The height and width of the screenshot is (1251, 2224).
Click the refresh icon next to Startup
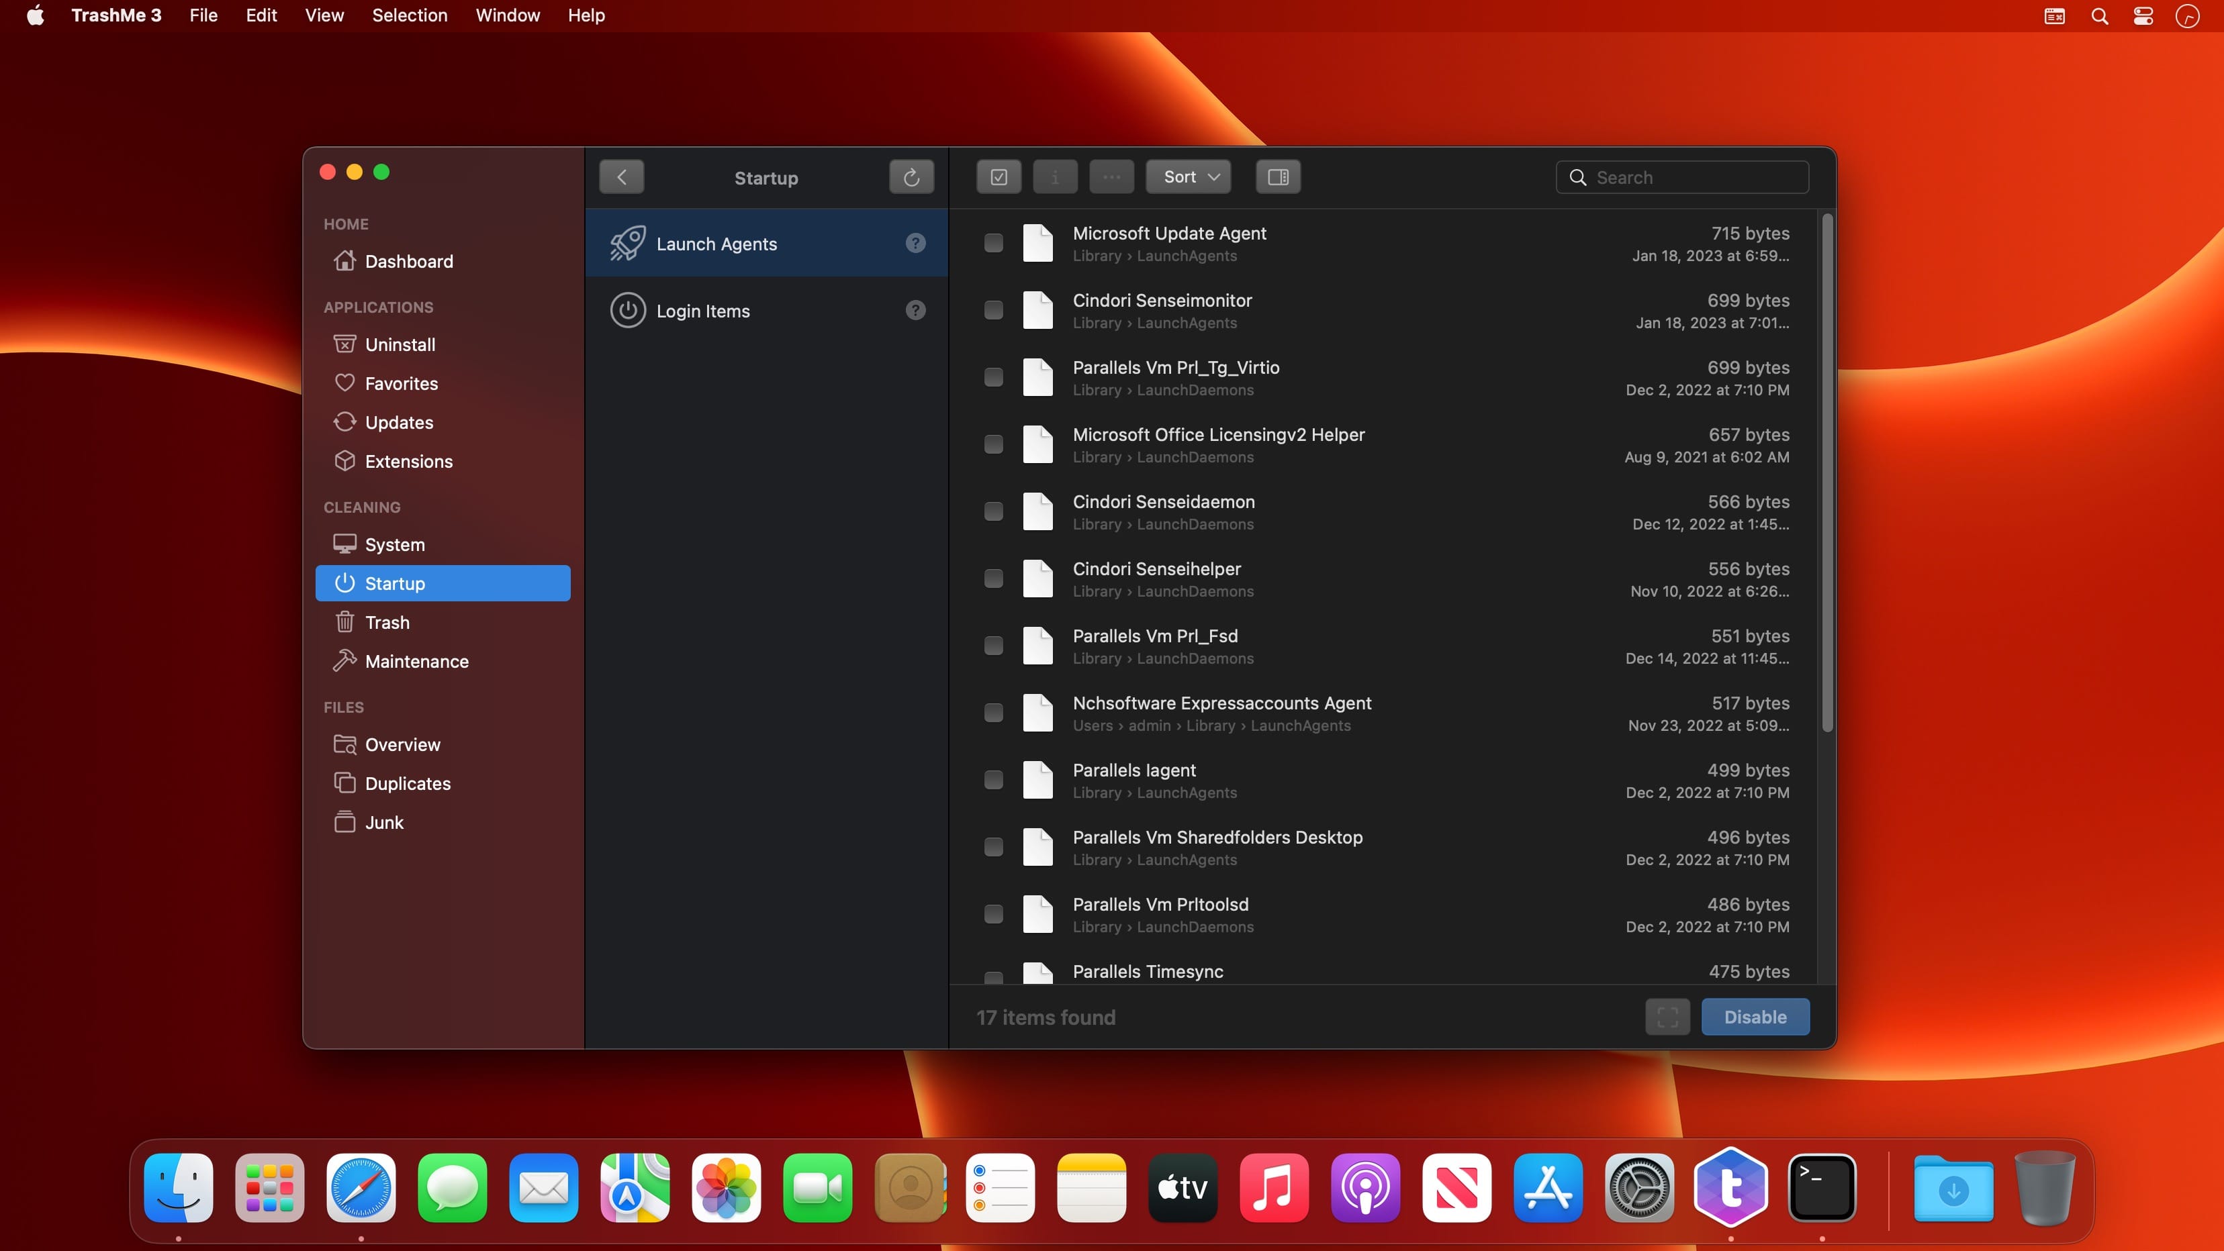(911, 178)
